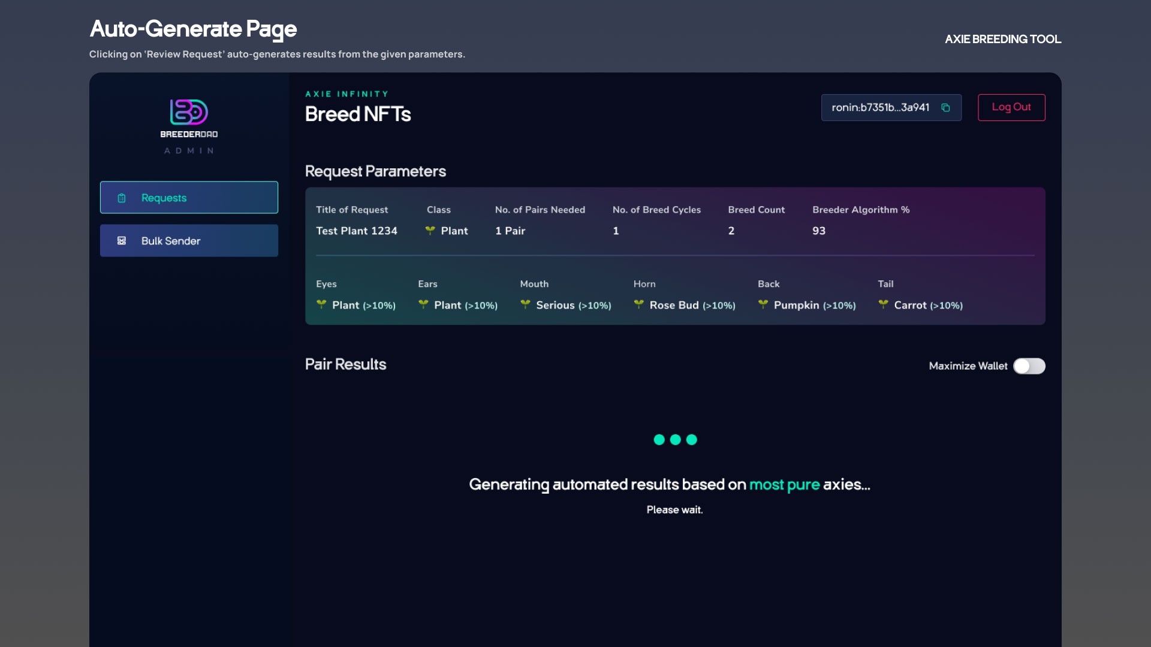This screenshot has width=1151, height=647.
Task: Copy the ronin wallet address
Action: (x=945, y=108)
